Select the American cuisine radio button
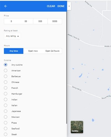The width and height of the screenshot is (111, 137). tap(6, 71)
